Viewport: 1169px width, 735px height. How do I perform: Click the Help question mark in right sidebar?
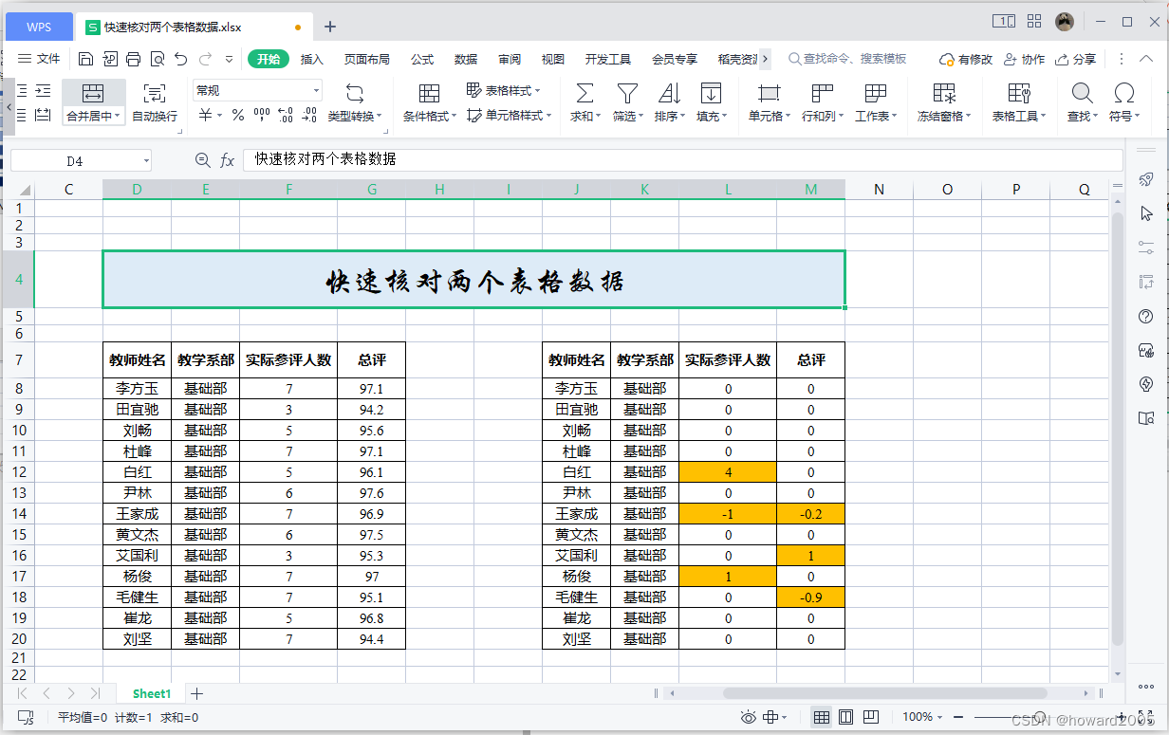[1145, 316]
